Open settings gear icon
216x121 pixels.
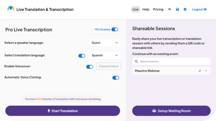click(185, 10)
